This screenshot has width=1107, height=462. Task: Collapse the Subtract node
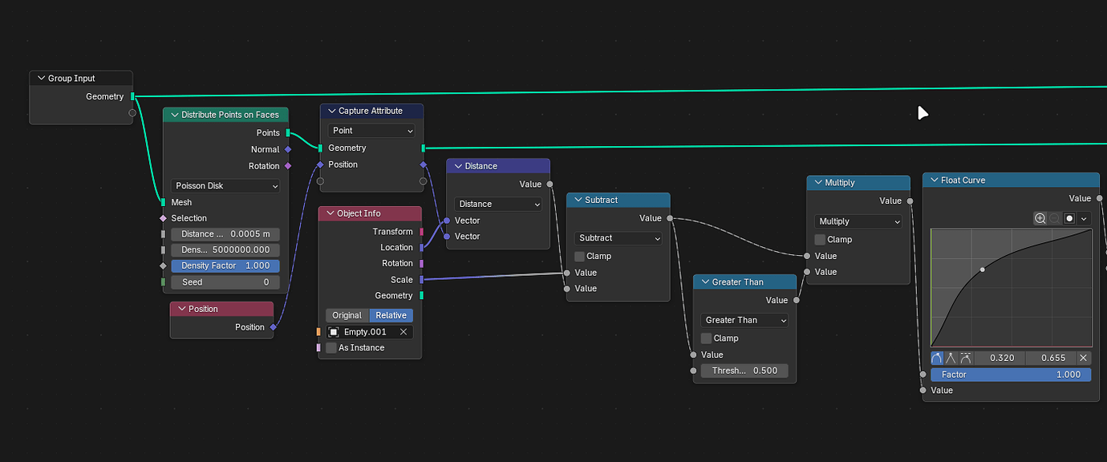click(x=577, y=200)
